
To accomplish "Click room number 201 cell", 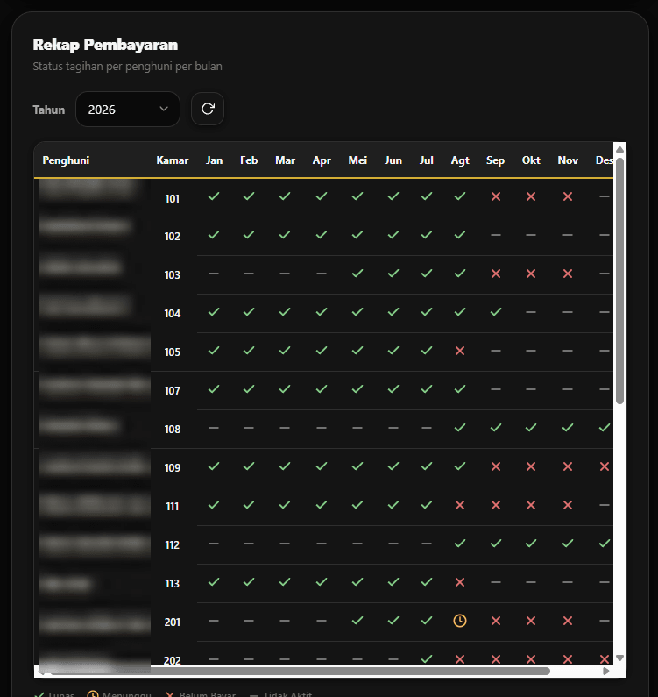I will [x=173, y=622].
